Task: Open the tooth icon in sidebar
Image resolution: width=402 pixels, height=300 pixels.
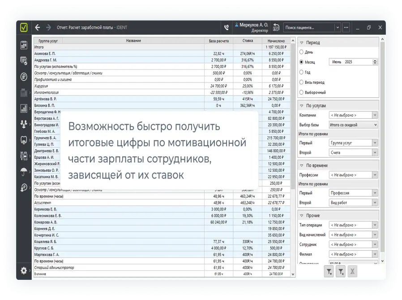Action: pos(24,139)
